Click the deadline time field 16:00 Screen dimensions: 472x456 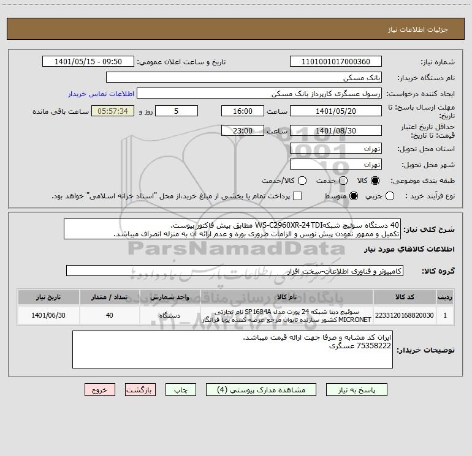tap(243, 111)
